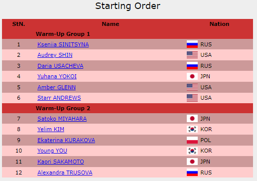Open Audrey SHIN skater link

[x=55, y=55]
